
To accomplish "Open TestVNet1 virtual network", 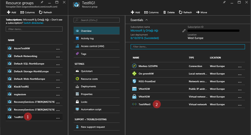I will click(188, 104).
